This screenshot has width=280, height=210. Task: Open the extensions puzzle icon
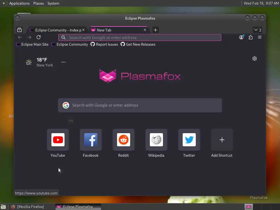(250, 37)
